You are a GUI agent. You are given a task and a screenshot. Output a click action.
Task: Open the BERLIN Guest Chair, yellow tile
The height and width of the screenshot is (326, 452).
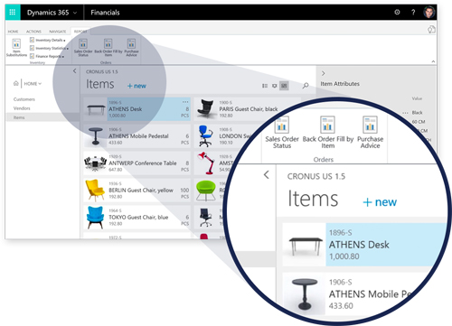click(x=137, y=191)
